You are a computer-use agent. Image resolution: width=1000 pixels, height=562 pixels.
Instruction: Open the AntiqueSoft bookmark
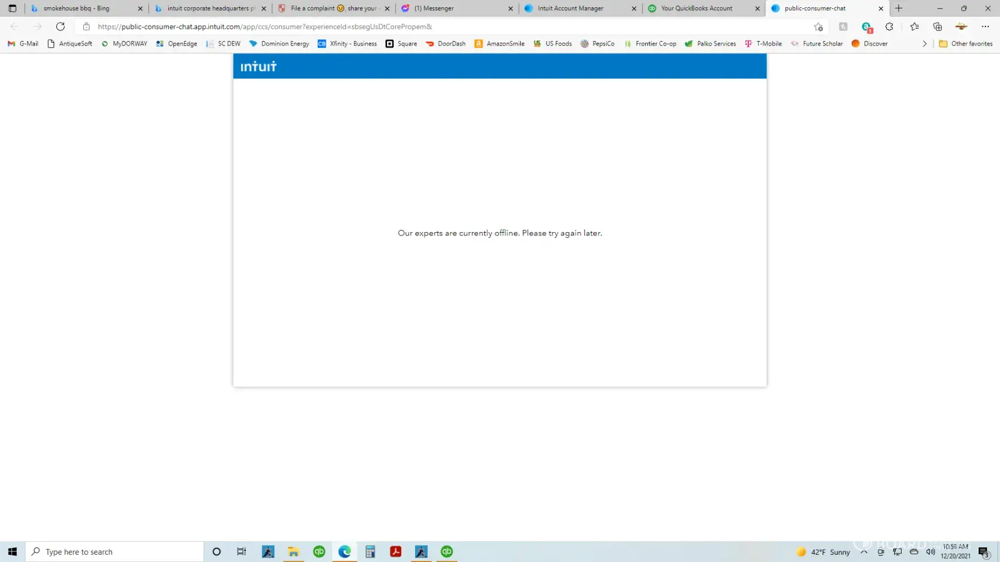pos(70,44)
